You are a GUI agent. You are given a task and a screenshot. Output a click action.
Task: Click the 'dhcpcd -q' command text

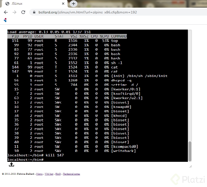[x=121, y=80]
